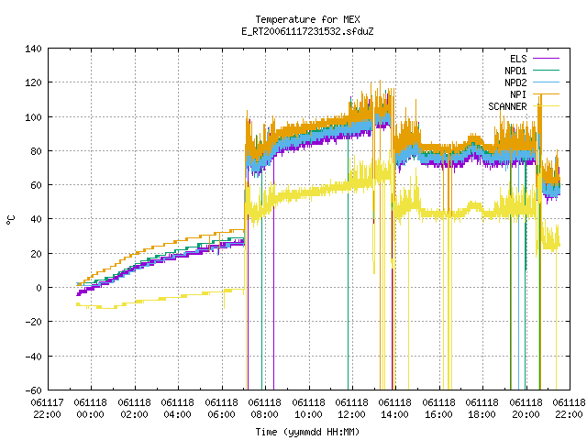The height and width of the screenshot is (440, 587).
Task: Select the NPD2 legend label
Action: [x=515, y=82]
